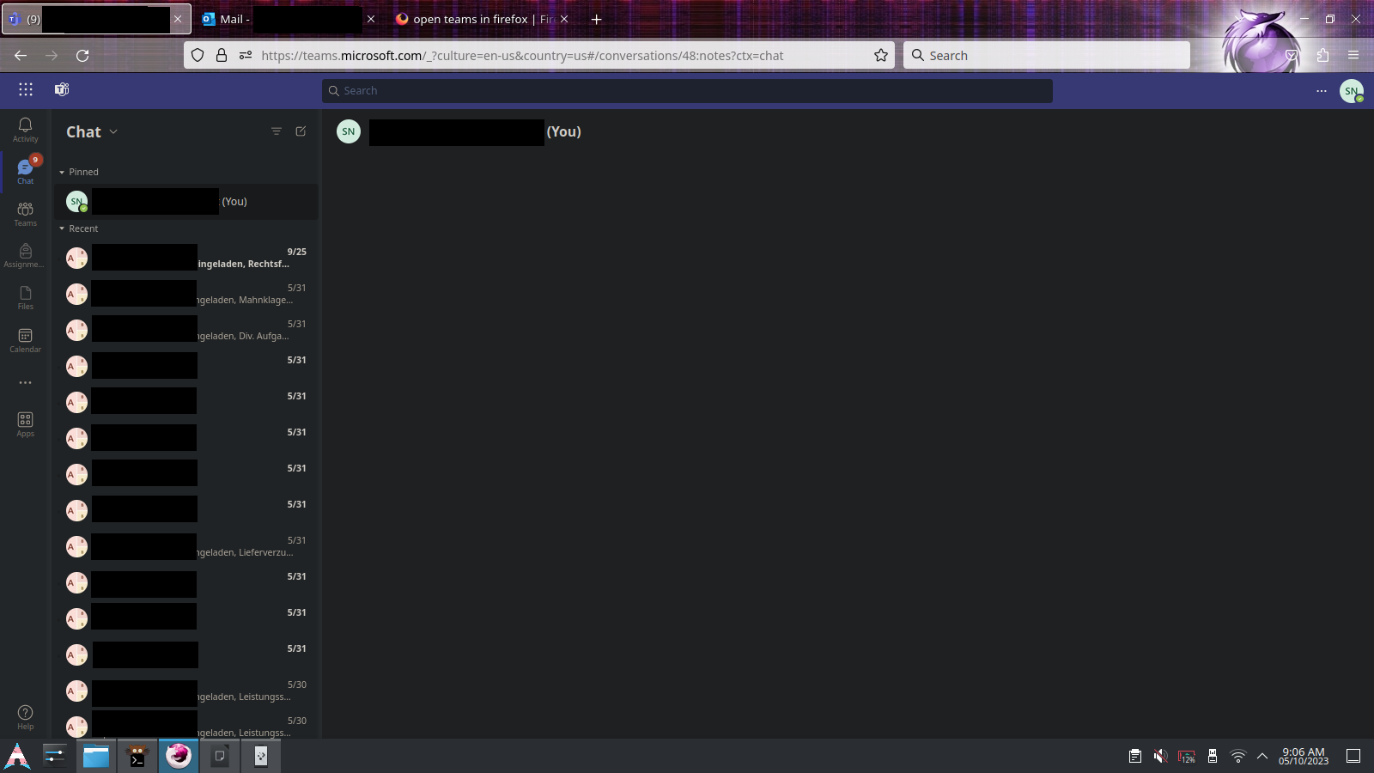Click the Teams search input field

pyautogui.click(x=687, y=91)
